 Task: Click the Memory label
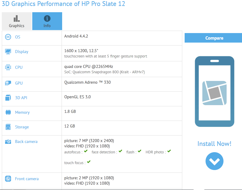pyautogui.click(x=22, y=113)
